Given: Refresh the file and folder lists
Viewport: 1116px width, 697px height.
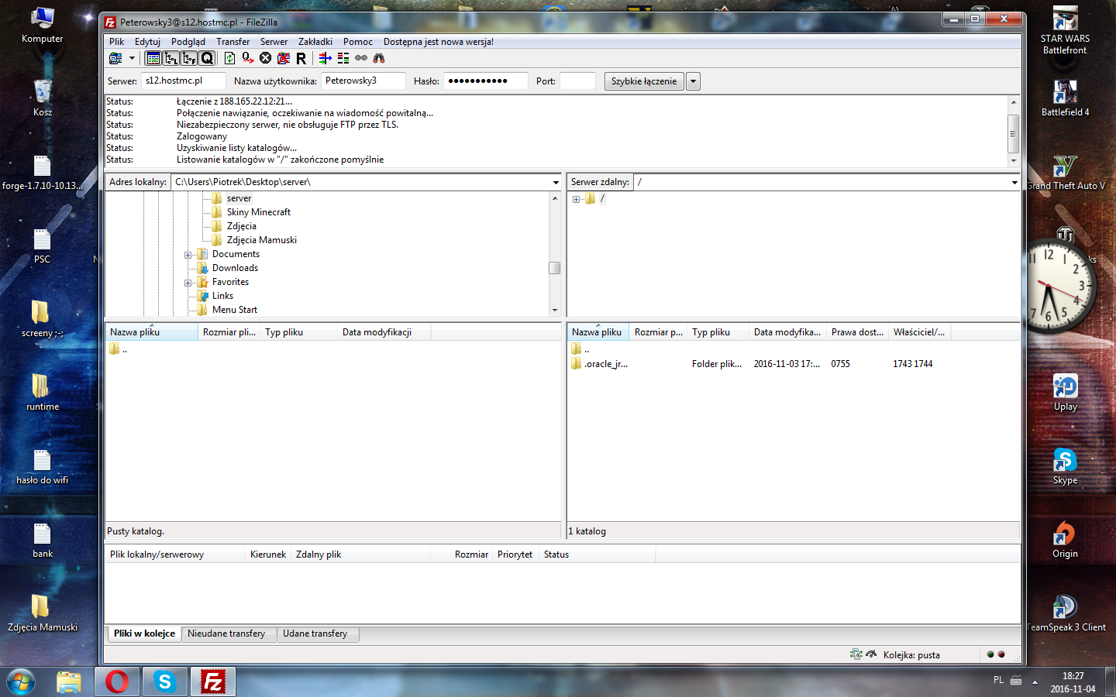Looking at the screenshot, I should coord(230,58).
